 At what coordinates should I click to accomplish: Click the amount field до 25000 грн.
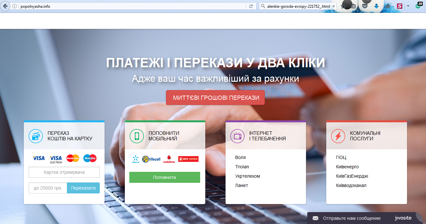[x=48, y=188]
